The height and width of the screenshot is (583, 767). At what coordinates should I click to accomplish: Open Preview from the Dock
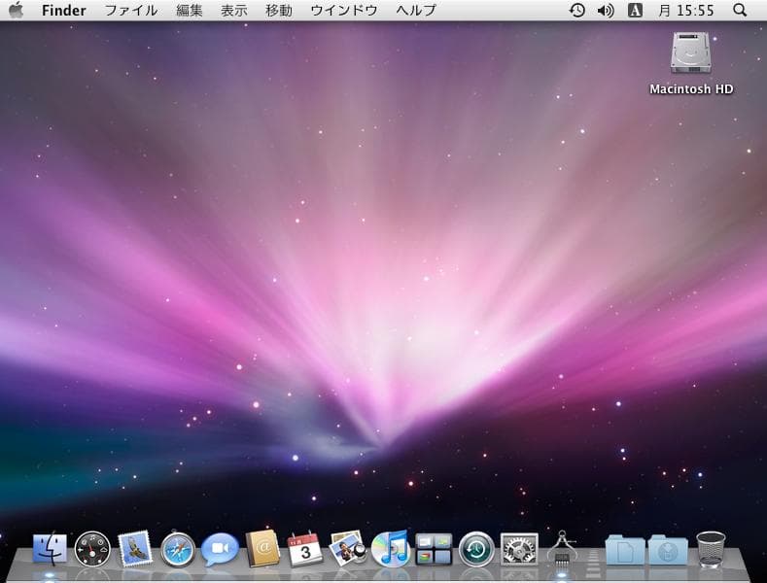pos(348,549)
